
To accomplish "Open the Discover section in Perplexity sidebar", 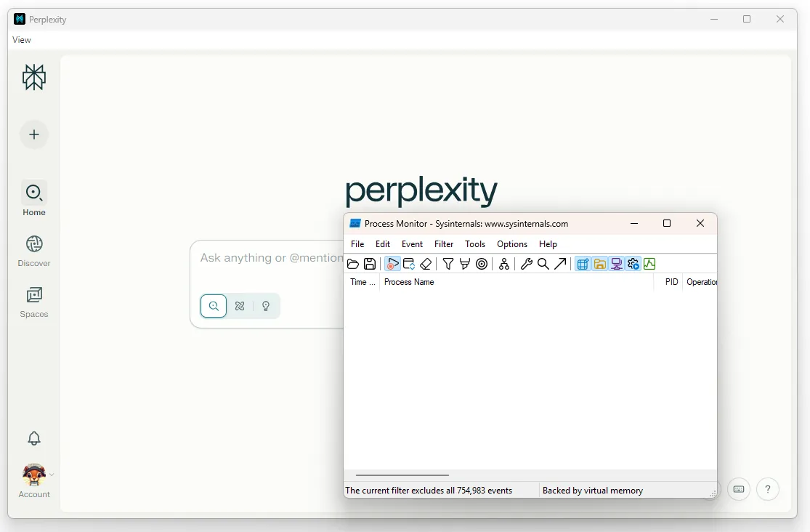I will [33, 251].
